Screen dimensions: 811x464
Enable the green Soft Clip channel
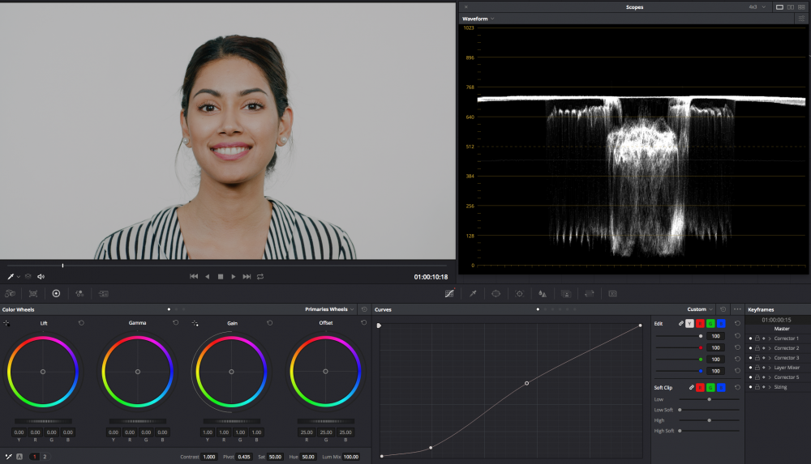[x=710, y=388]
